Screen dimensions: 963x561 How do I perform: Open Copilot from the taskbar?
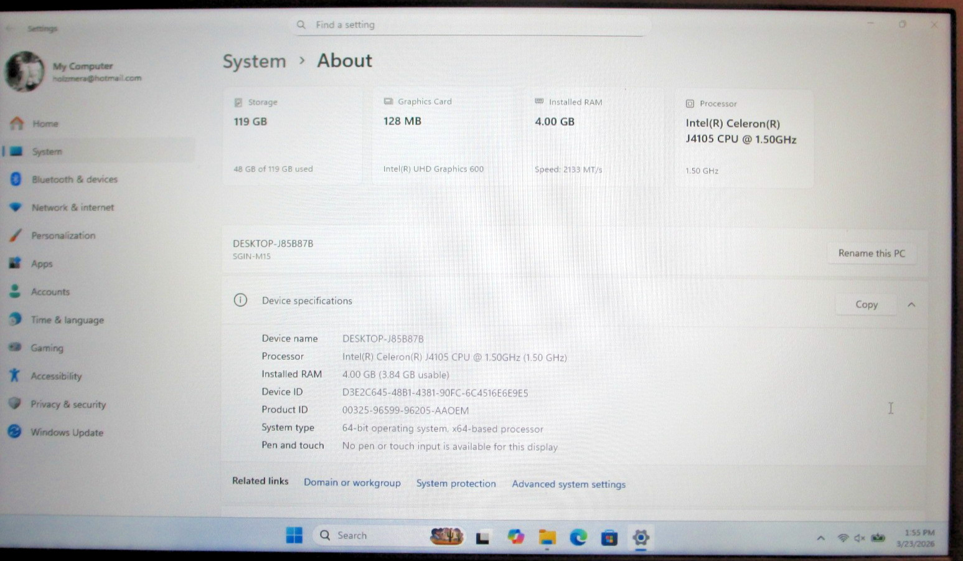515,536
